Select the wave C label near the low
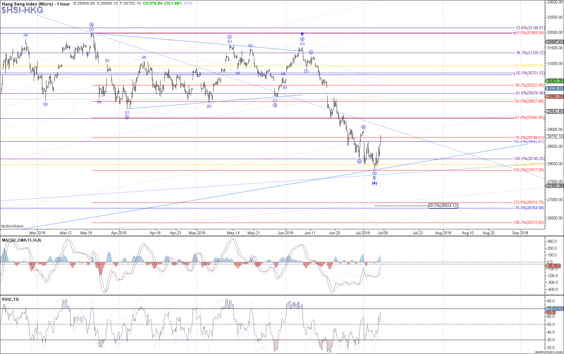564x354 pixels. point(374,178)
